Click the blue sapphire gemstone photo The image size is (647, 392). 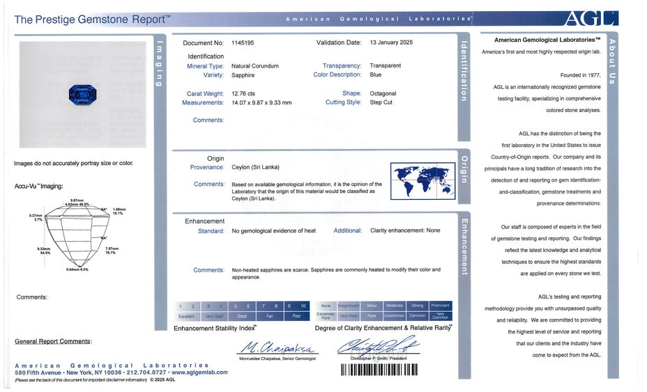click(x=82, y=93)
